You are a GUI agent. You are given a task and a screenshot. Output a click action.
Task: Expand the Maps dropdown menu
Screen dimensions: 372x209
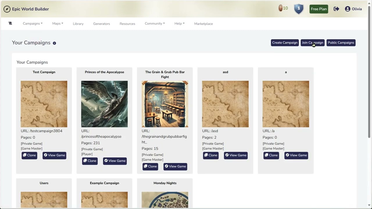pyautogui.click(x=58, y=24)
